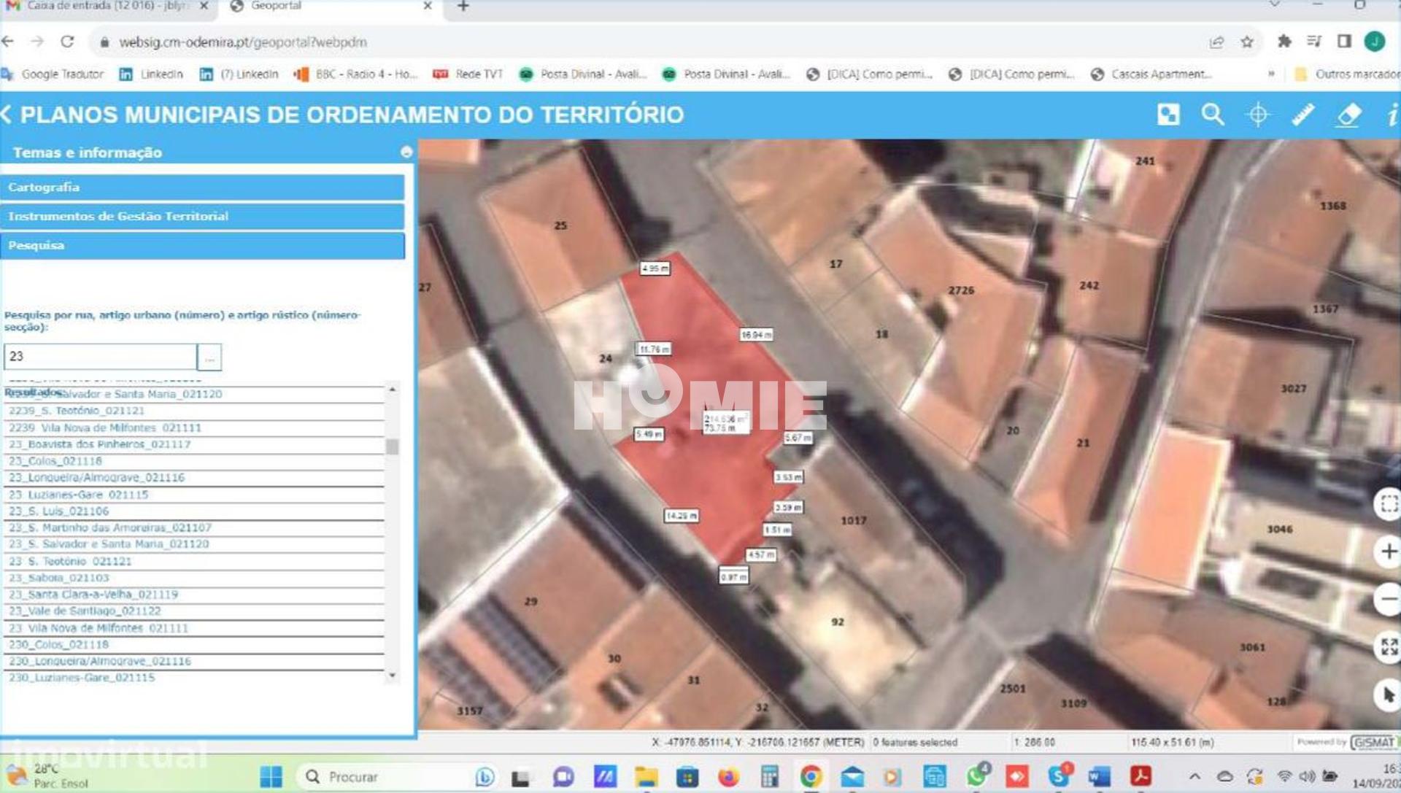Select result 23_Colos_021118
This screenshot has height=793, width=1401.
55,461
